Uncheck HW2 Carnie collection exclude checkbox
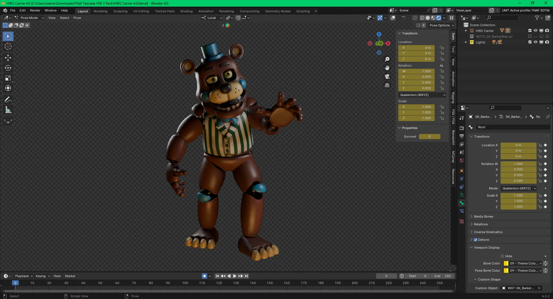Screen dimensions: 553x299 click(x=530, y=31)
